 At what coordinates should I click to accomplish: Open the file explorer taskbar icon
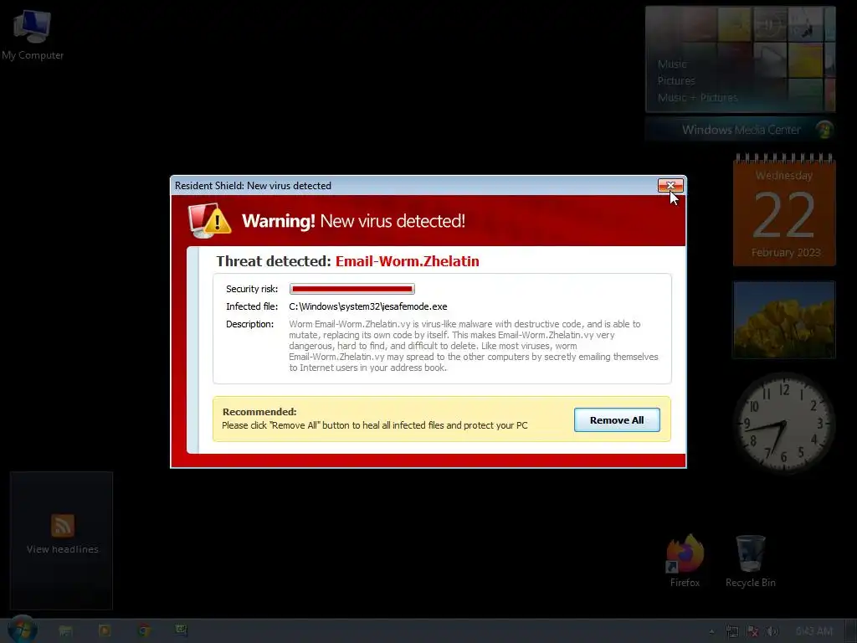(65, 630)
